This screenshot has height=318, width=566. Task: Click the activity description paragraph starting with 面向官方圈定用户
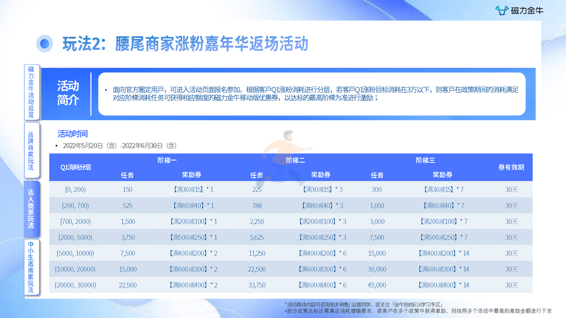pos(315,94)
